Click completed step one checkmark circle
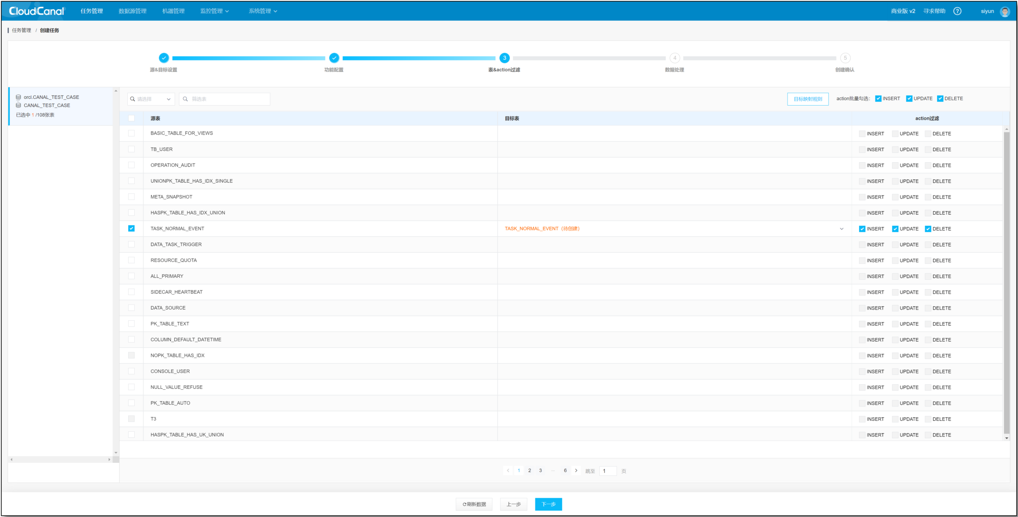Viewport: 1018px width, 517px height. [x=164, y=58]
